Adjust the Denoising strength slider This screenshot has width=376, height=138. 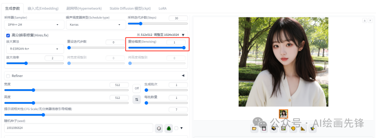(x=157, y=48)
